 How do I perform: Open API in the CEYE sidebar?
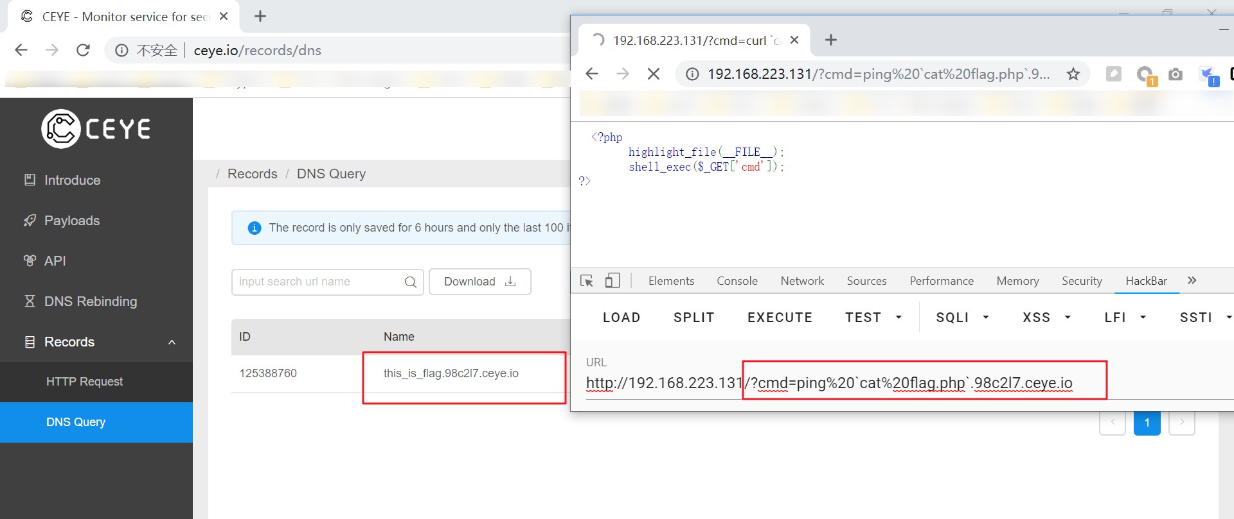point(96,261)
